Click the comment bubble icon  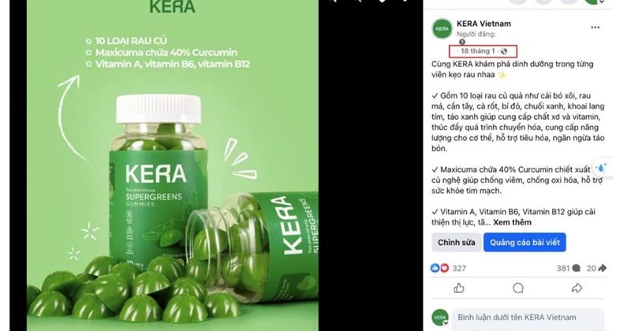coord(518,288)
